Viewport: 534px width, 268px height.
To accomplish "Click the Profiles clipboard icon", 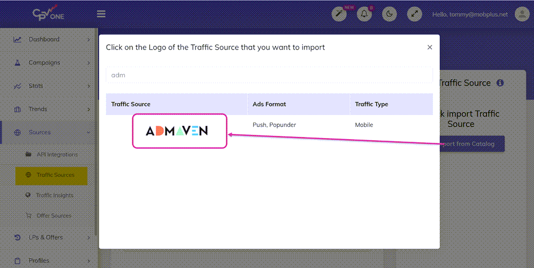I will point(18,261).
